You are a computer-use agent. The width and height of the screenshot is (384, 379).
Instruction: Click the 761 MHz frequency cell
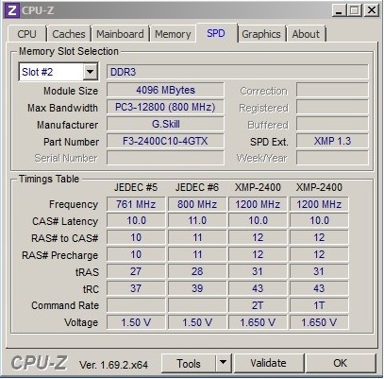(x=136, y=204)
